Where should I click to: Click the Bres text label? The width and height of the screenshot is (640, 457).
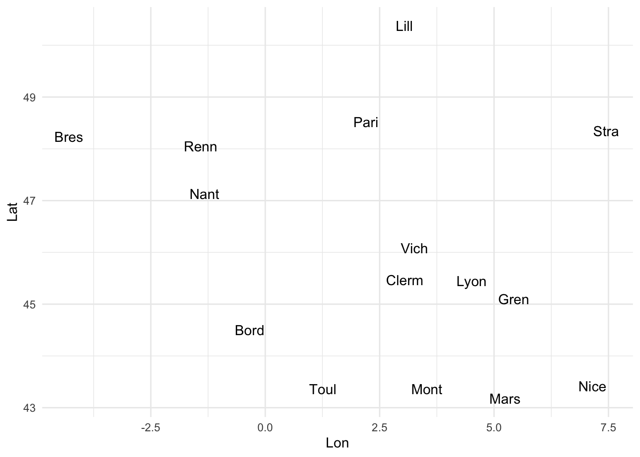(69, 137)
